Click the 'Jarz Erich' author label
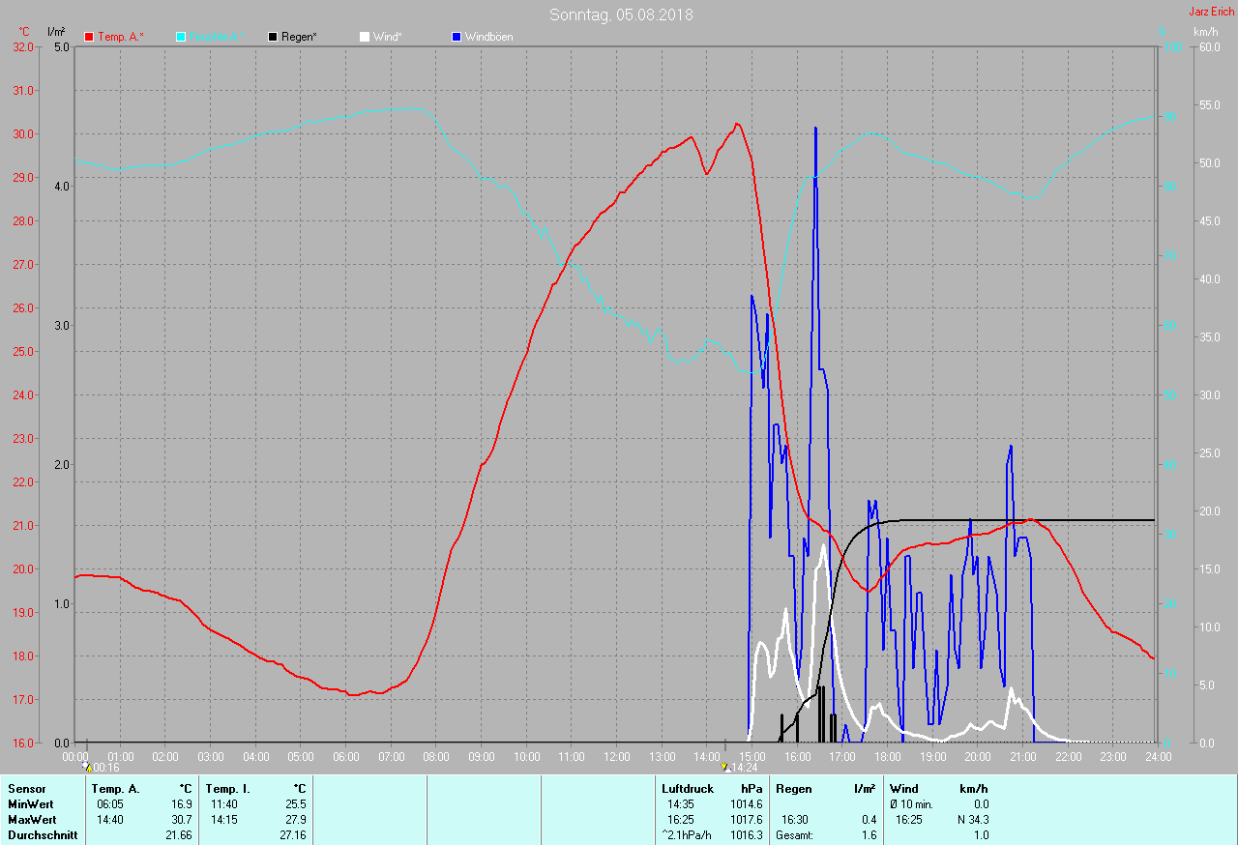1238x845 pixels. coord(1211,12)
